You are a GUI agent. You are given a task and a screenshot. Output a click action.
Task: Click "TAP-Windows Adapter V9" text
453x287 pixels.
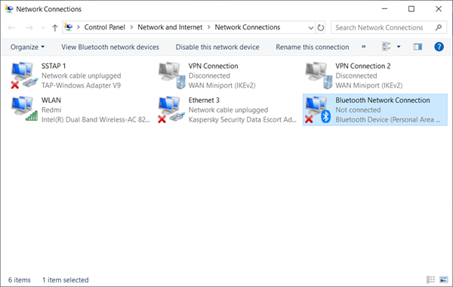point(81,85)
